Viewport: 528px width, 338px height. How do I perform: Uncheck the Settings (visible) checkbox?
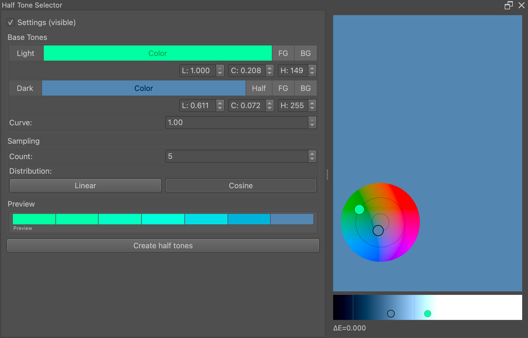(11, 22)
